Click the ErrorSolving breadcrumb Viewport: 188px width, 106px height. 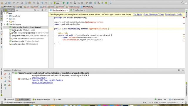[x=8, y=7]
